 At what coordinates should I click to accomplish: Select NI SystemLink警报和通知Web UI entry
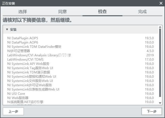(x=80, y=77)
